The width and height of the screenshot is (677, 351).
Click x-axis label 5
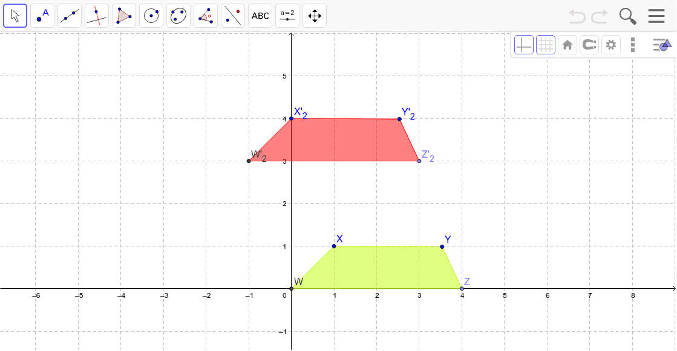pos(505,296)
